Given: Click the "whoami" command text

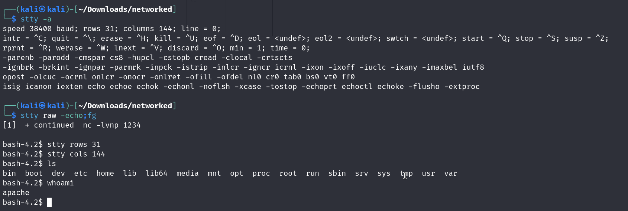Looking at the screenshot, I should pos(61,183).
